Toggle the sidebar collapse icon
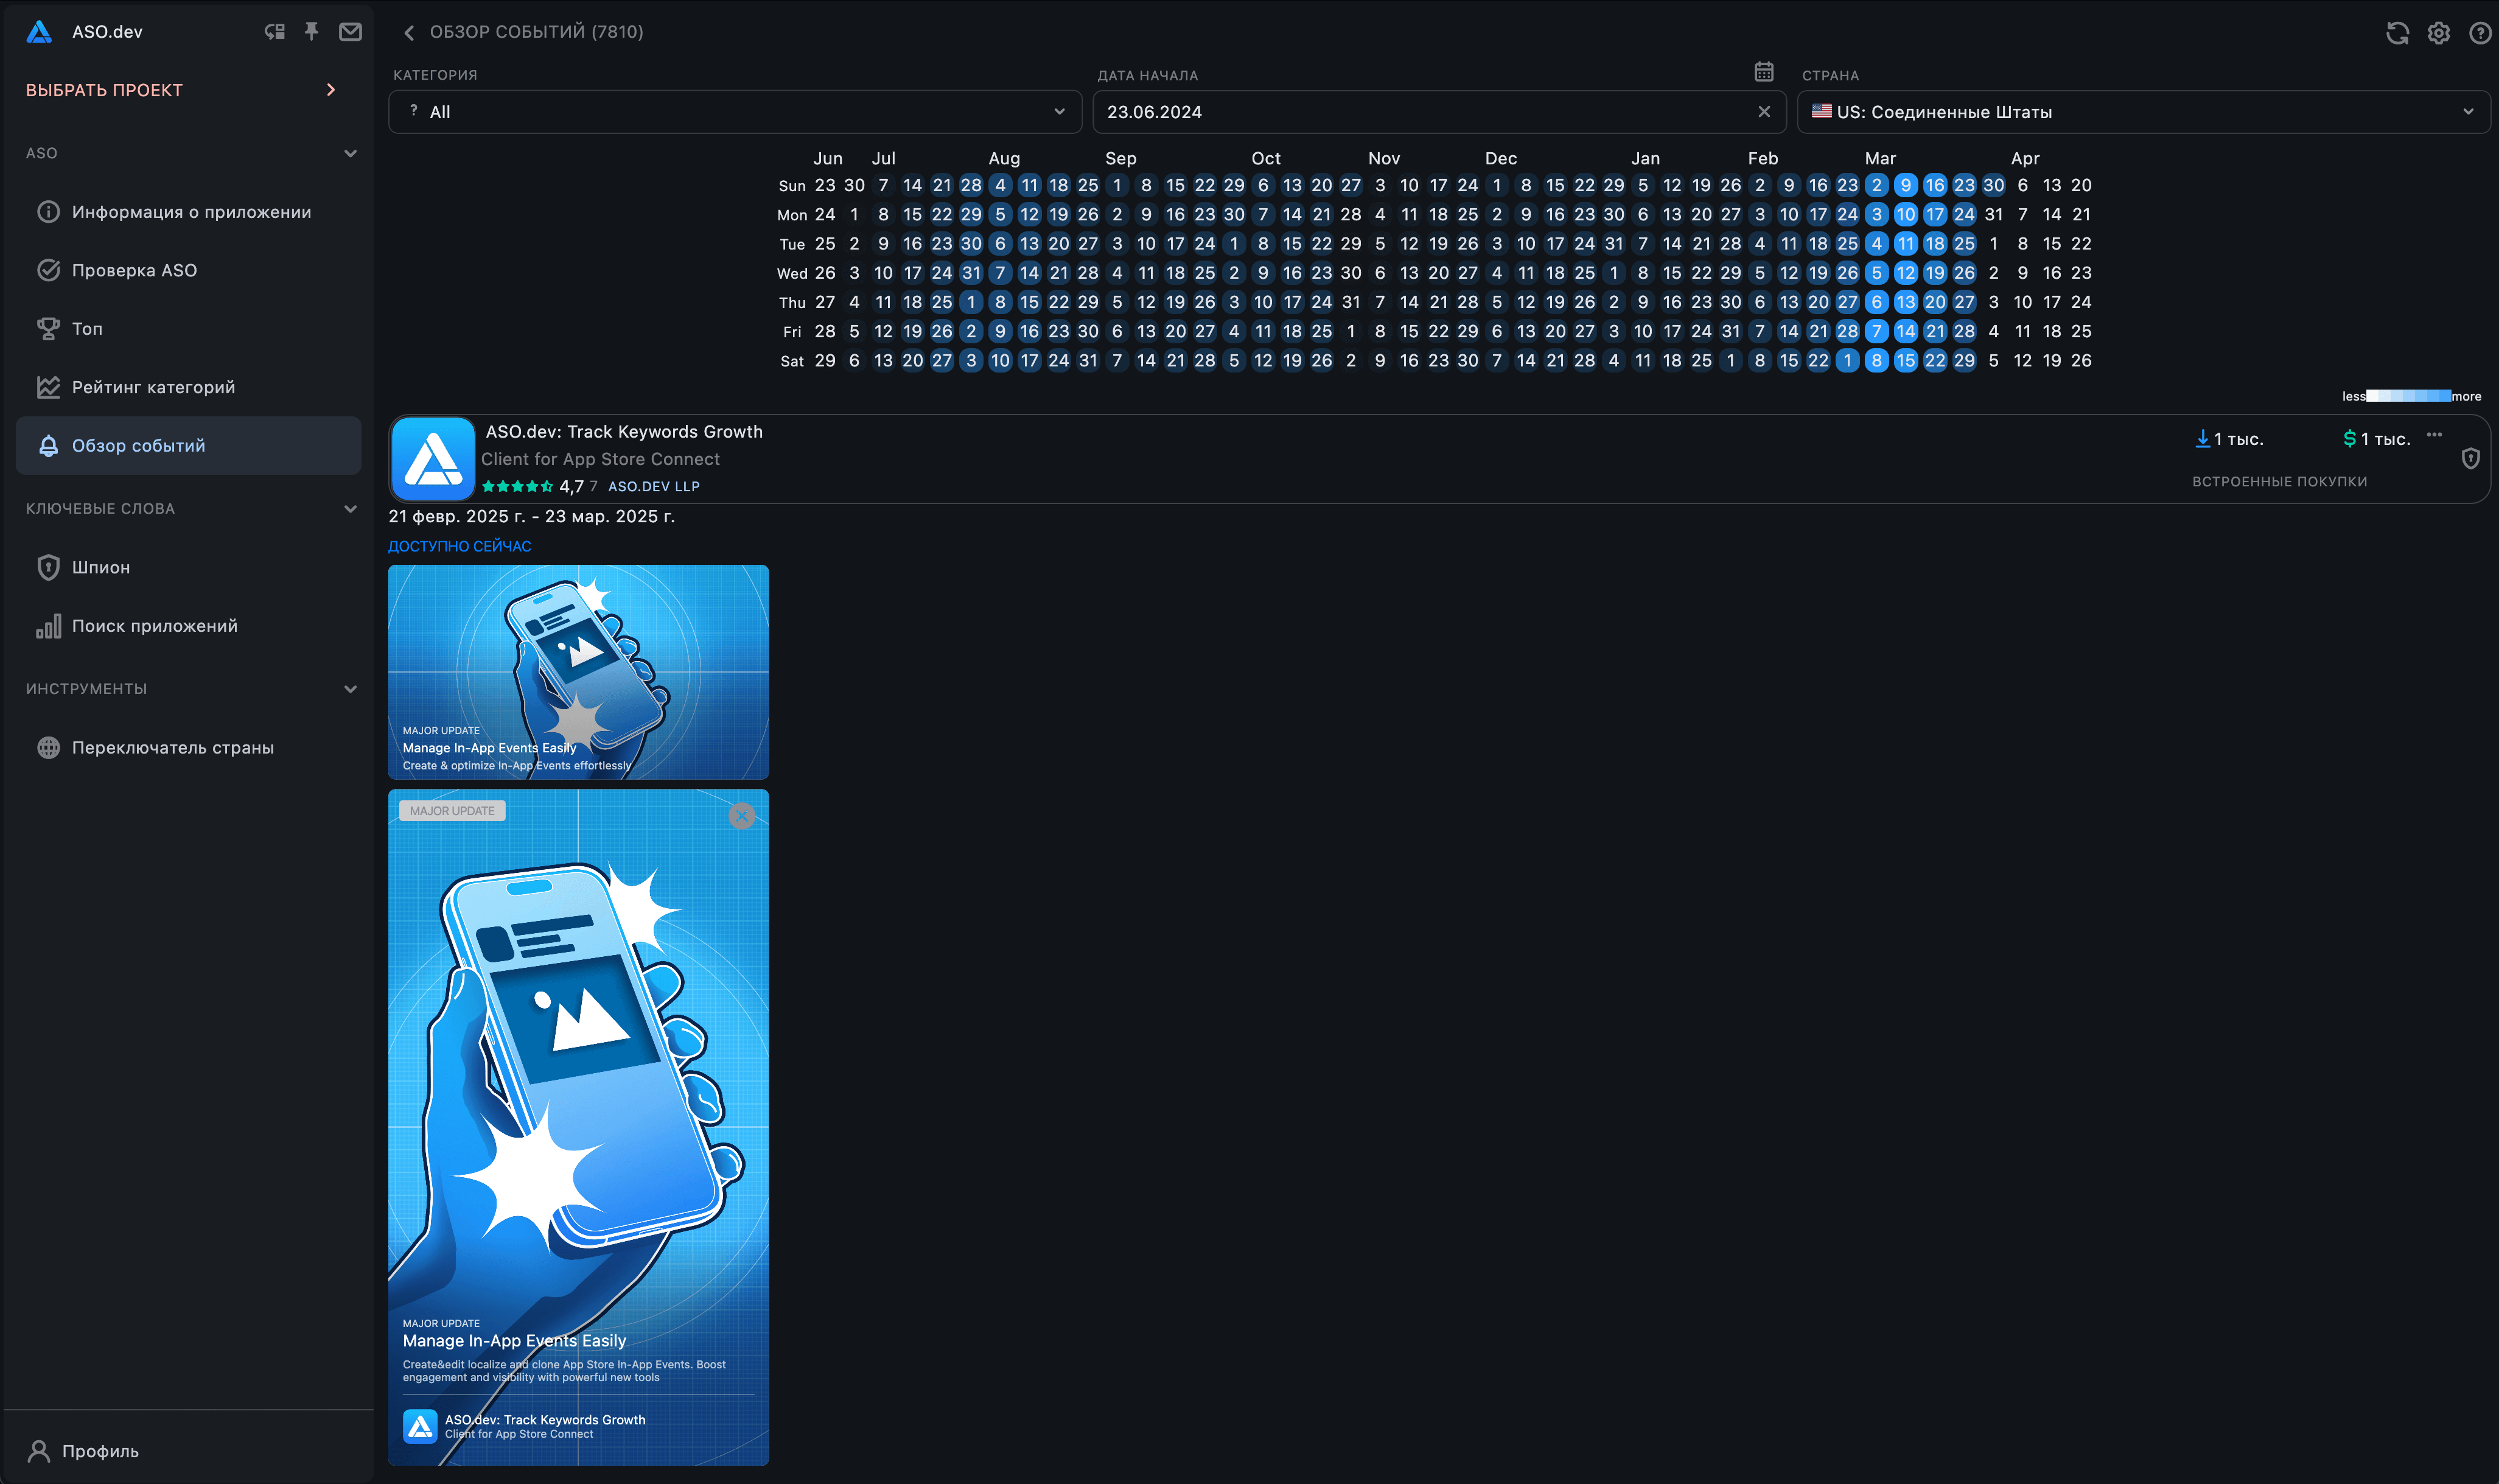 point(275,32)
